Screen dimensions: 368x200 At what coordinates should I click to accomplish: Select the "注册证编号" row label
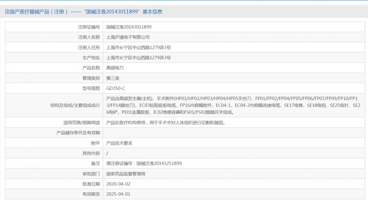89,27
